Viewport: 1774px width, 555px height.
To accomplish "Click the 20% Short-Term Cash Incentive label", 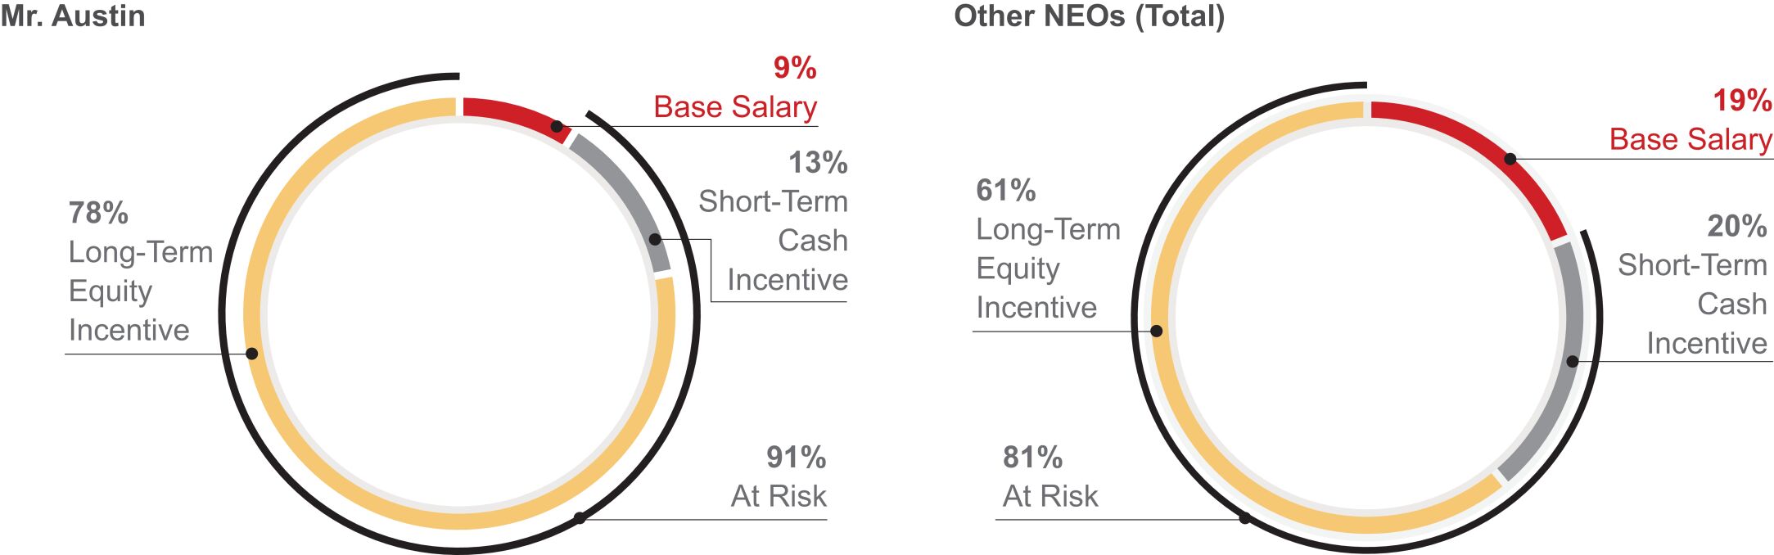I will tap(1692, 284).
